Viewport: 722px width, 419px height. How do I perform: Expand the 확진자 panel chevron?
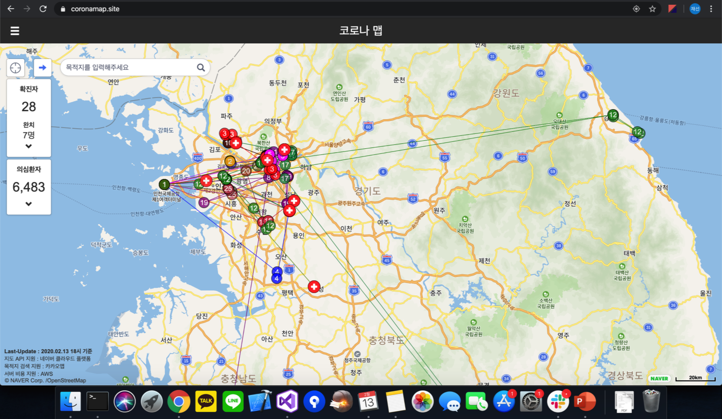(29, 146)
